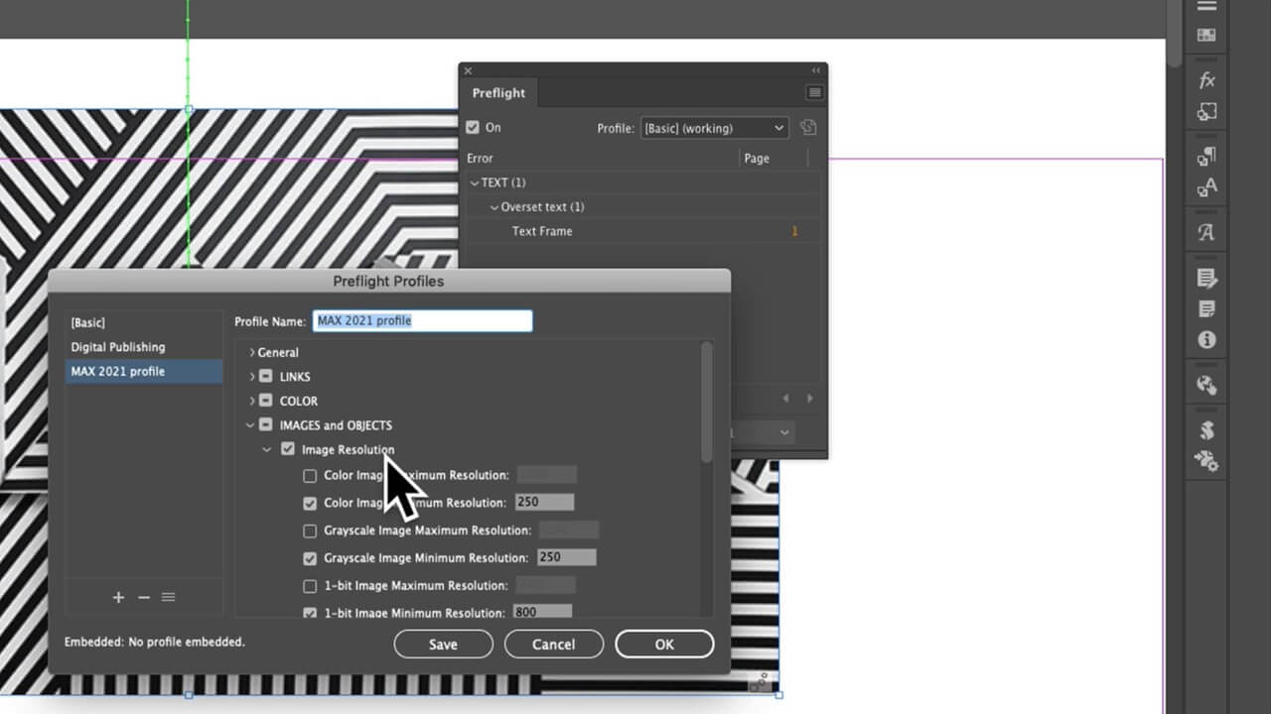This screenshot has height=714, width=1271.
Task: Toggle the COLOR category checkbox
Action: click(x=265, y=402)
